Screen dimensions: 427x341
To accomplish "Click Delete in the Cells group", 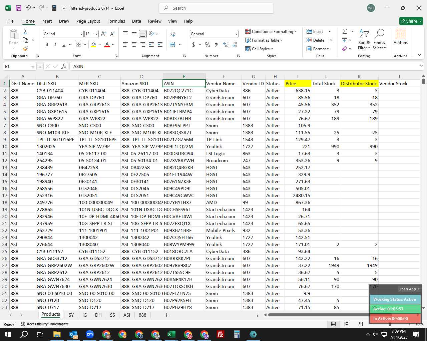I will 316,40.
